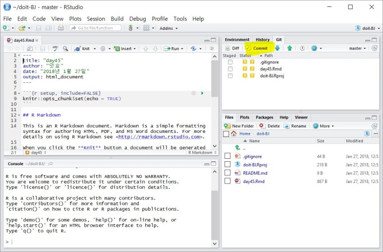Go up to parent directory green arrow
Screen dimensions: 383x252
point(237,147)
